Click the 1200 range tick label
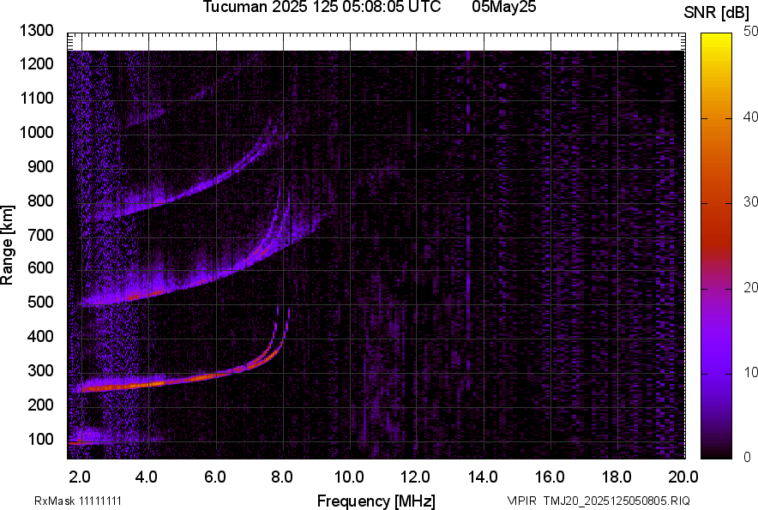758x510 pixels. pyautogui.click(x=37, y=63)
